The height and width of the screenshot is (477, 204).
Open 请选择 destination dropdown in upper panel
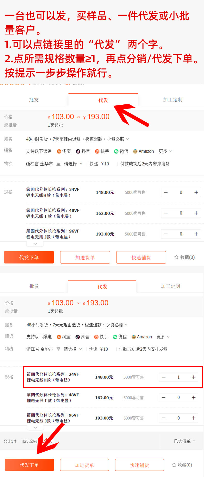point(73,164)
